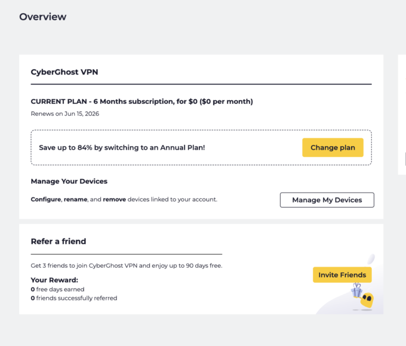This screenshot has width=406, height=346.
Task: Select the CyberGhost VPN card title
Action: point(64,72)
